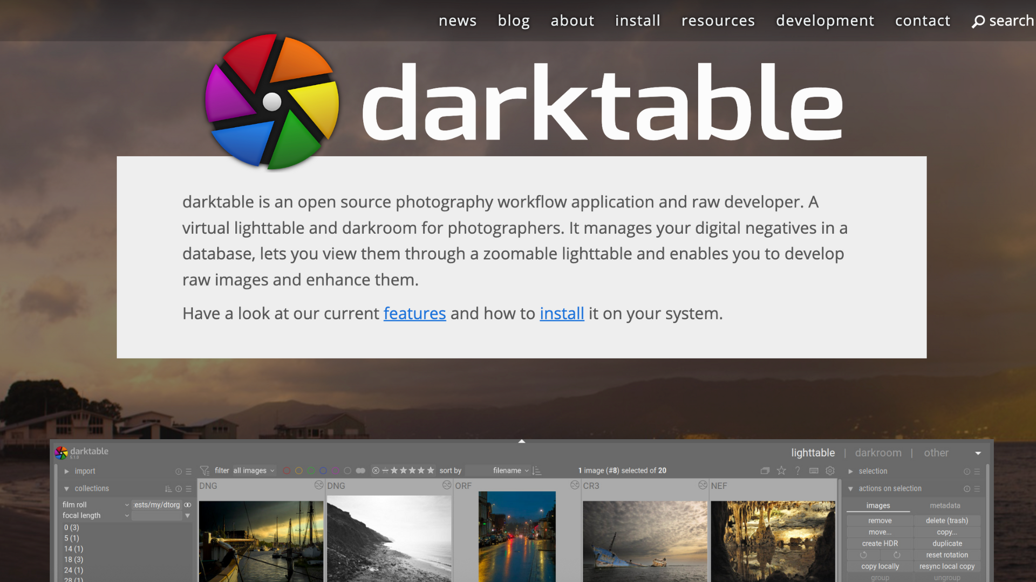Click the image grouping icon in the toolbar
The width and height of the screenshot is (1036, 582).
(x=765, y=470)
